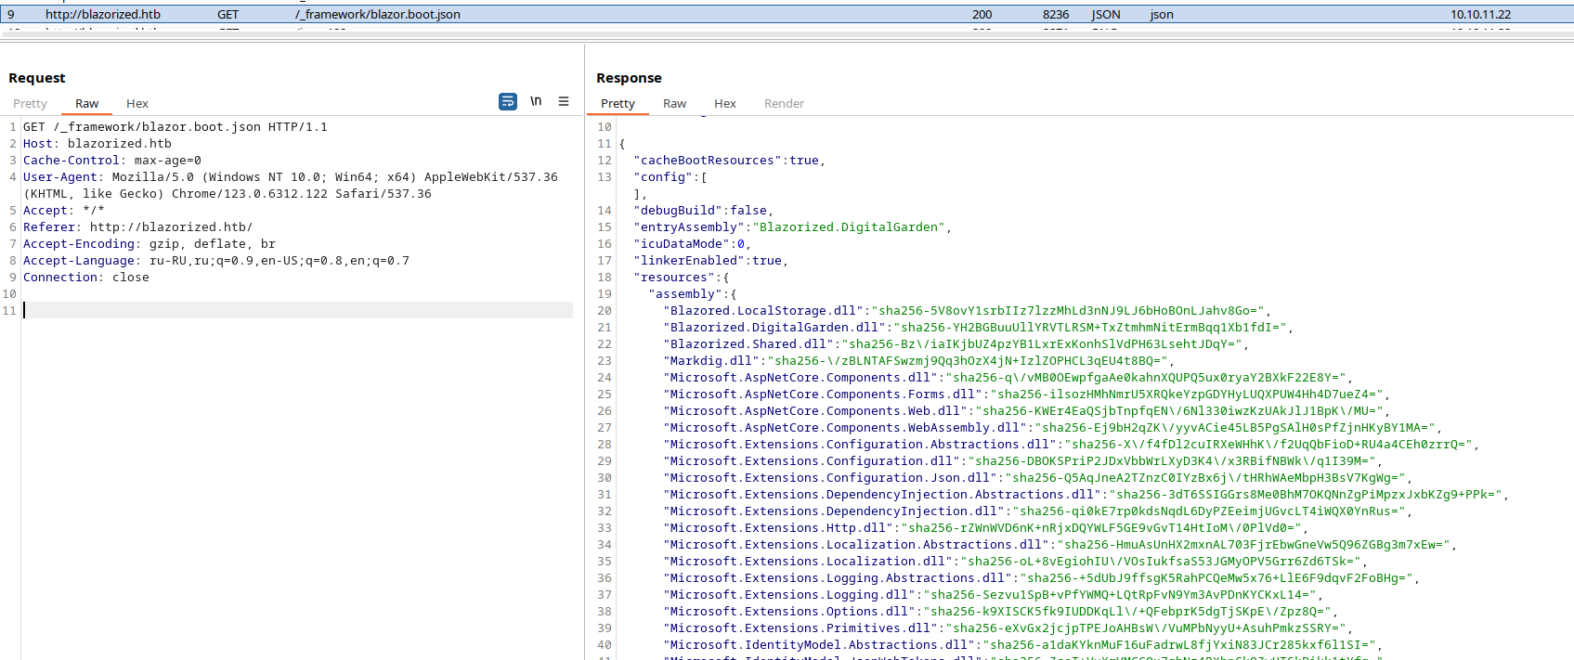
Task: Click the "assembly" JSON key
Action: (685, 294)
